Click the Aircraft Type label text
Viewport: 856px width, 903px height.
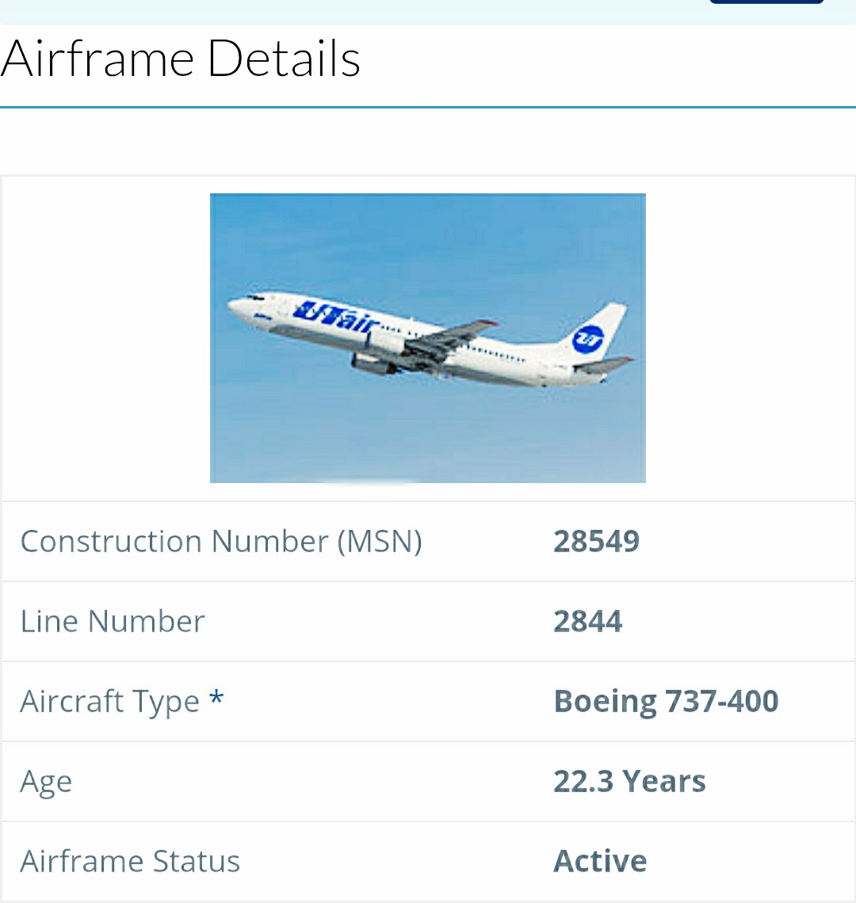(109, 702)
